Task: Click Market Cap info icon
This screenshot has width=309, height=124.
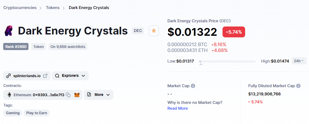Action: [x=193, y=86]
